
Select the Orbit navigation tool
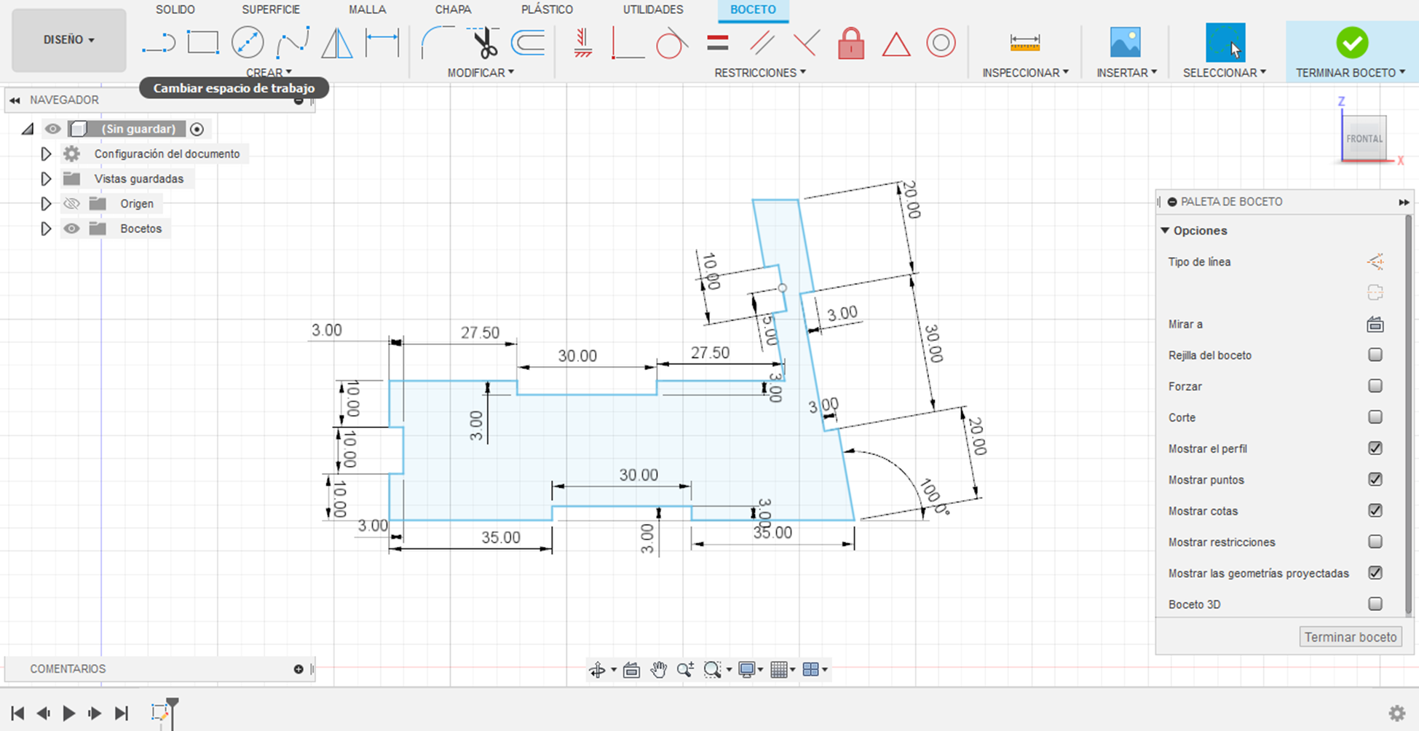(598, 670)
